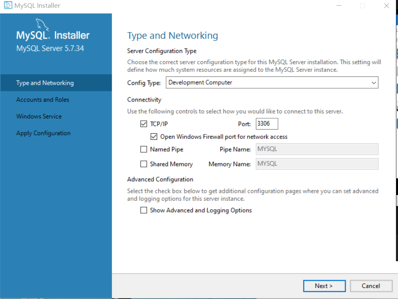This screenshot has height=299, width=398.
Task: Click the 'Server Configuration Type' label
Action: click(x=162, y=51)
